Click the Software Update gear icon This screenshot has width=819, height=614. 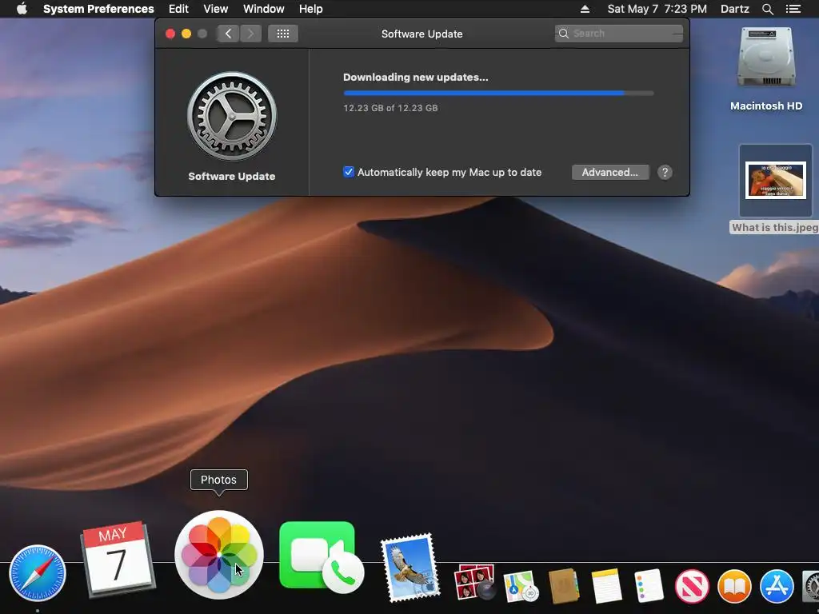(x=232, y=116)
